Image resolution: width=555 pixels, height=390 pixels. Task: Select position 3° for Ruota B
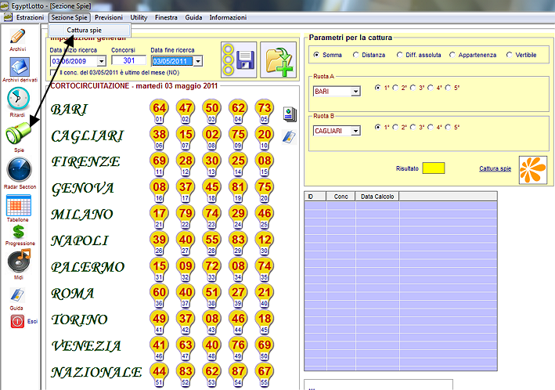coord(413,127)
